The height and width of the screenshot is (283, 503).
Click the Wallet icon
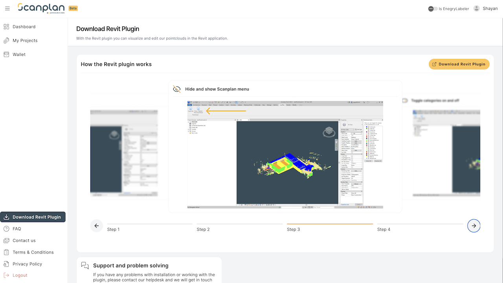6,55
